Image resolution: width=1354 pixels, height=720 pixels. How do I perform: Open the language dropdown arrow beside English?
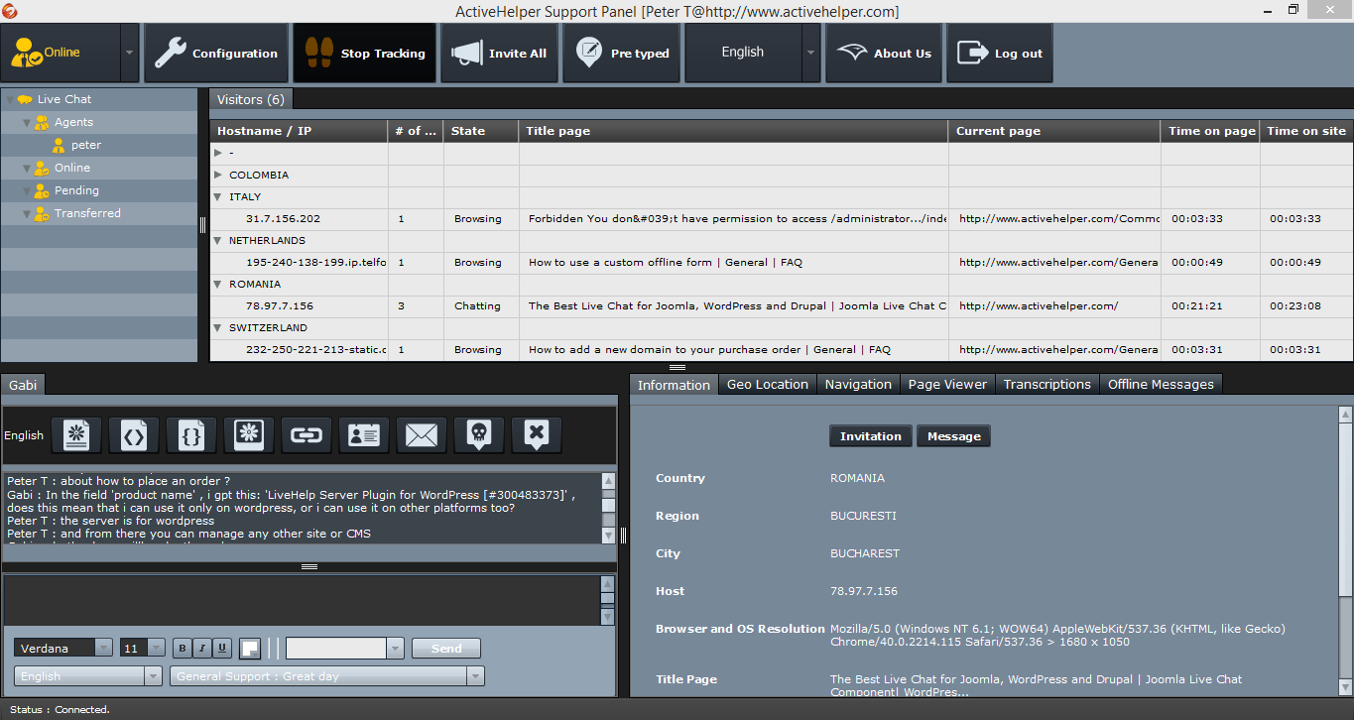click(810, 54)
